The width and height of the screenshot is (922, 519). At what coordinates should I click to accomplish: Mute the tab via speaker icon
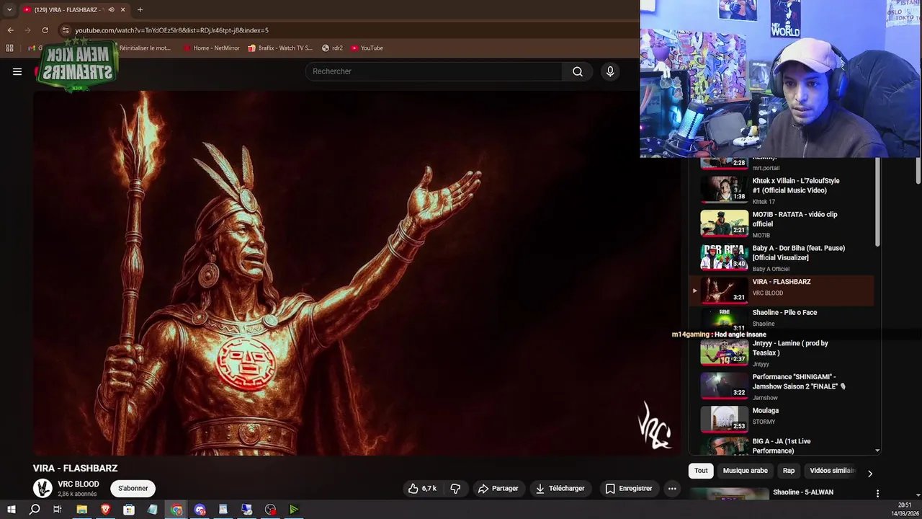tap(111, 9)
